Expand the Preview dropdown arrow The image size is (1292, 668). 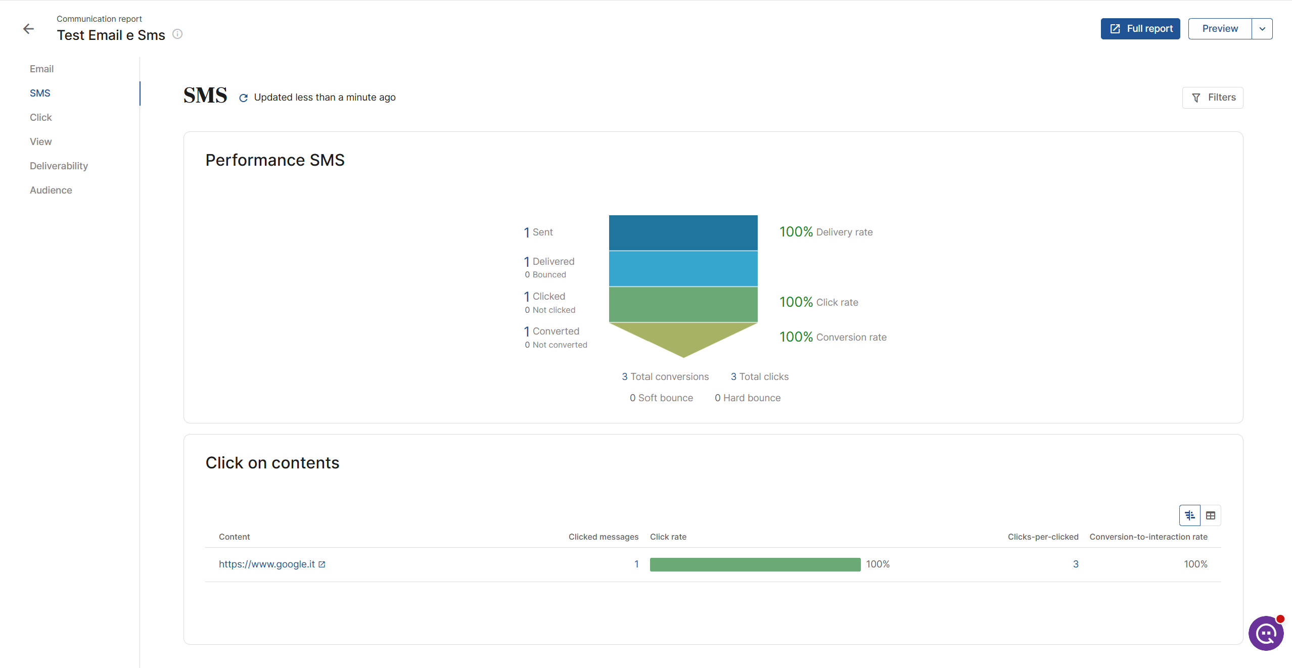coord(1262,29)
